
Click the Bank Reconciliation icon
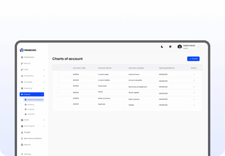tap(22, 138)
